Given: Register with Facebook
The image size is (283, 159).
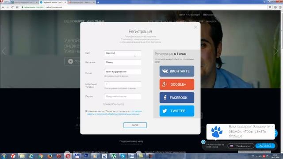Looking at the screenshot, I should coord(177,98).
